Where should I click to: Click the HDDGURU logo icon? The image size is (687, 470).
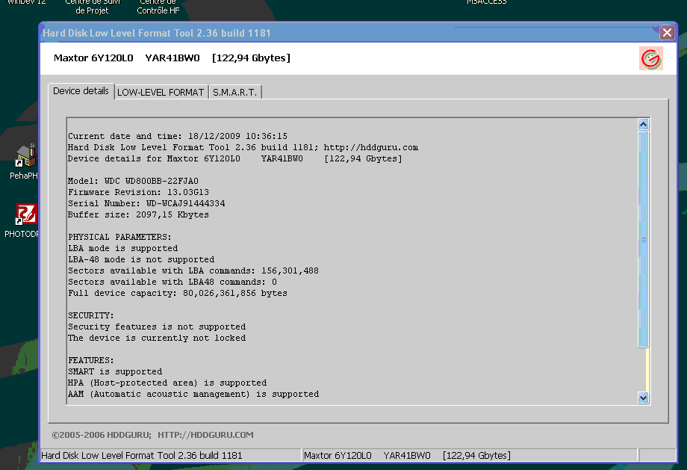(x=650, y=58)
